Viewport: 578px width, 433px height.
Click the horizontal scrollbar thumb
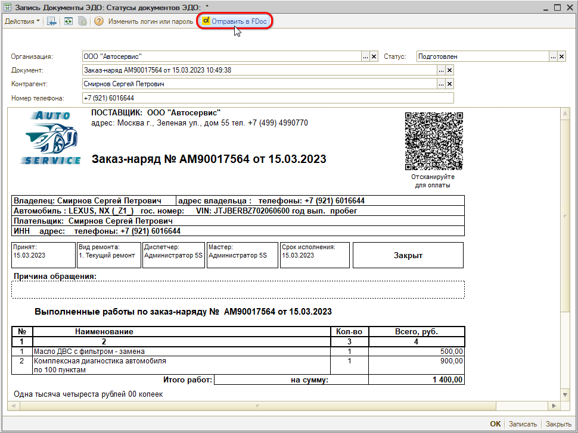click(258, 406)
